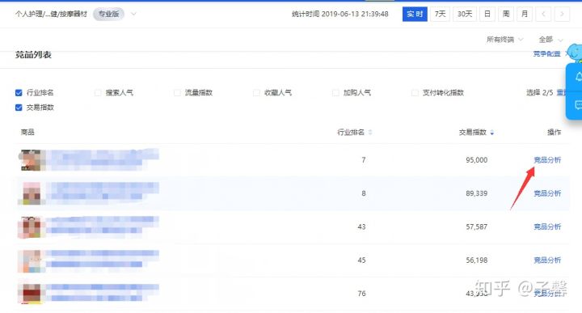Open the 专业版 version dropdown
This screenshot has height=313, width=582.
pyautogui.click(x=133, y=14)
